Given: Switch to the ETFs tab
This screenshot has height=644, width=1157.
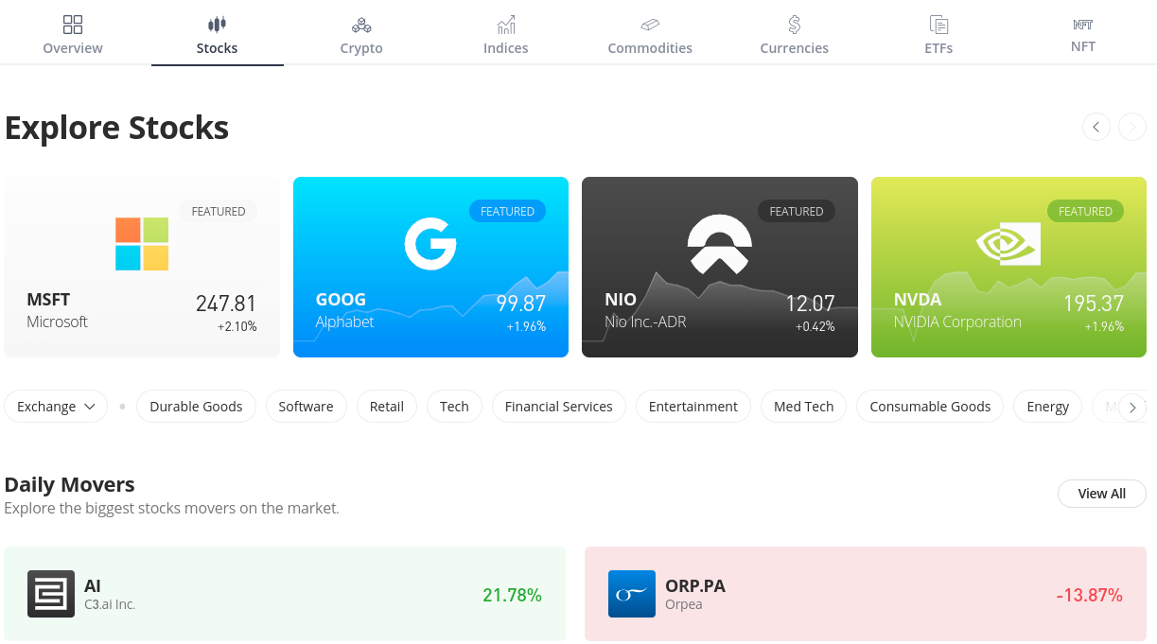Looking at the screenshot, I should pos(938,35).
